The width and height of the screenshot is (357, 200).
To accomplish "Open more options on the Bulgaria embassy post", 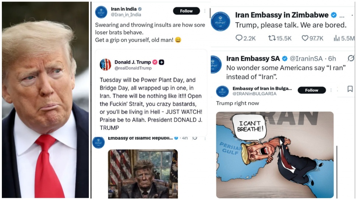I will [x=331, y=90].
